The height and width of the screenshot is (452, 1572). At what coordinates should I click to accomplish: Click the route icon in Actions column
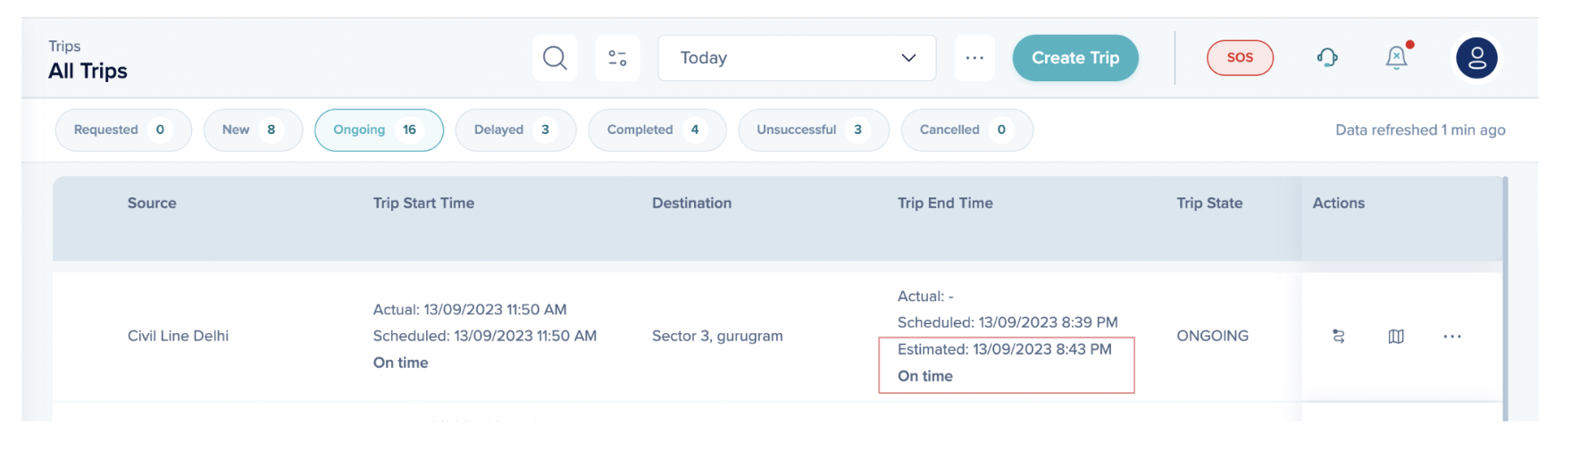[x=1338, y=337]
